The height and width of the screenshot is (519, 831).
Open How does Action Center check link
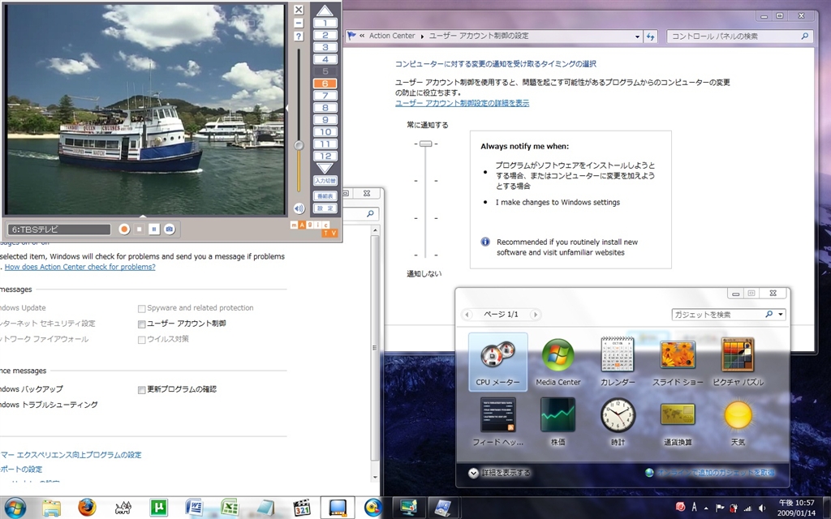80,267
